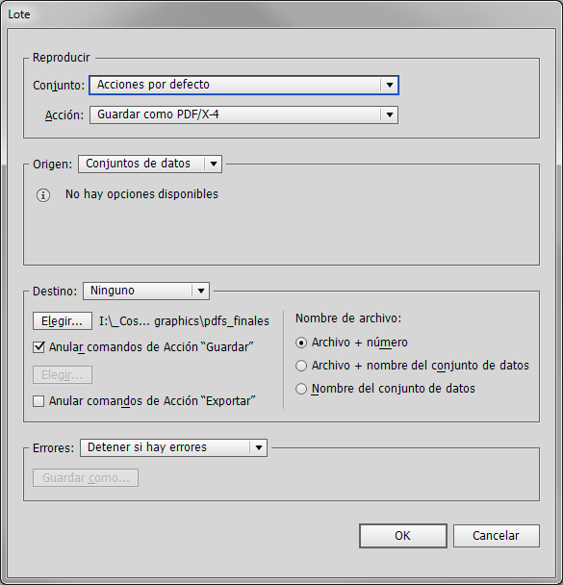Click the Acciones por defecto combo field
The height and width of the screenshot is (585, 563).
[x=244, y=85]
